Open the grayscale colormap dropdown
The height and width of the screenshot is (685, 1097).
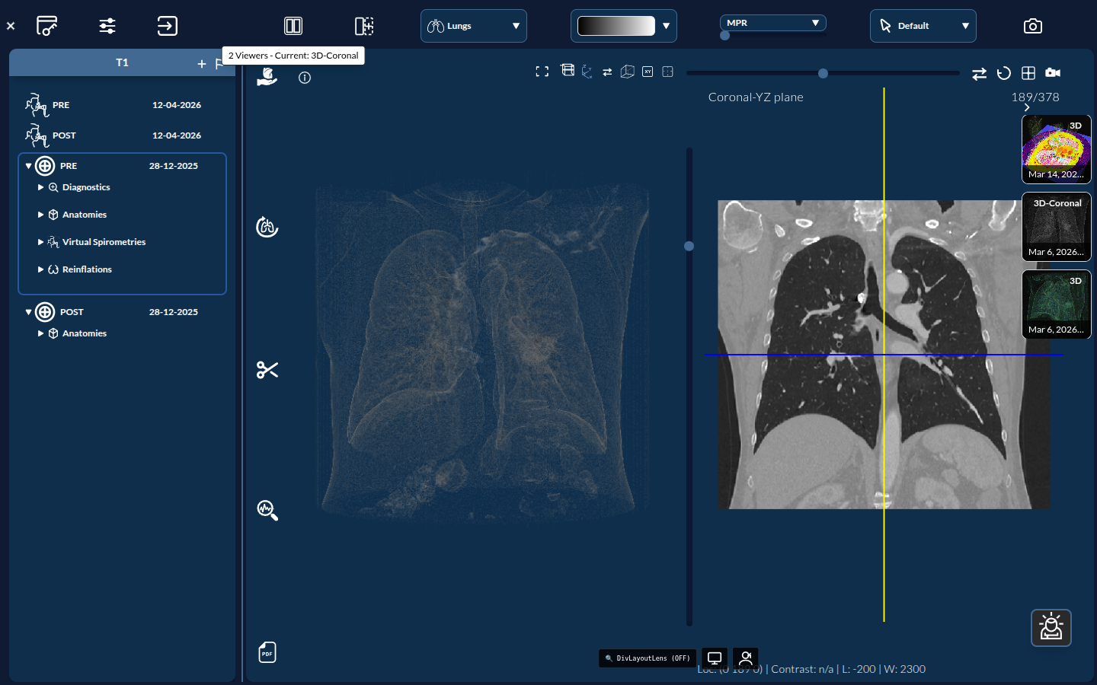click(x=624, y=26)
